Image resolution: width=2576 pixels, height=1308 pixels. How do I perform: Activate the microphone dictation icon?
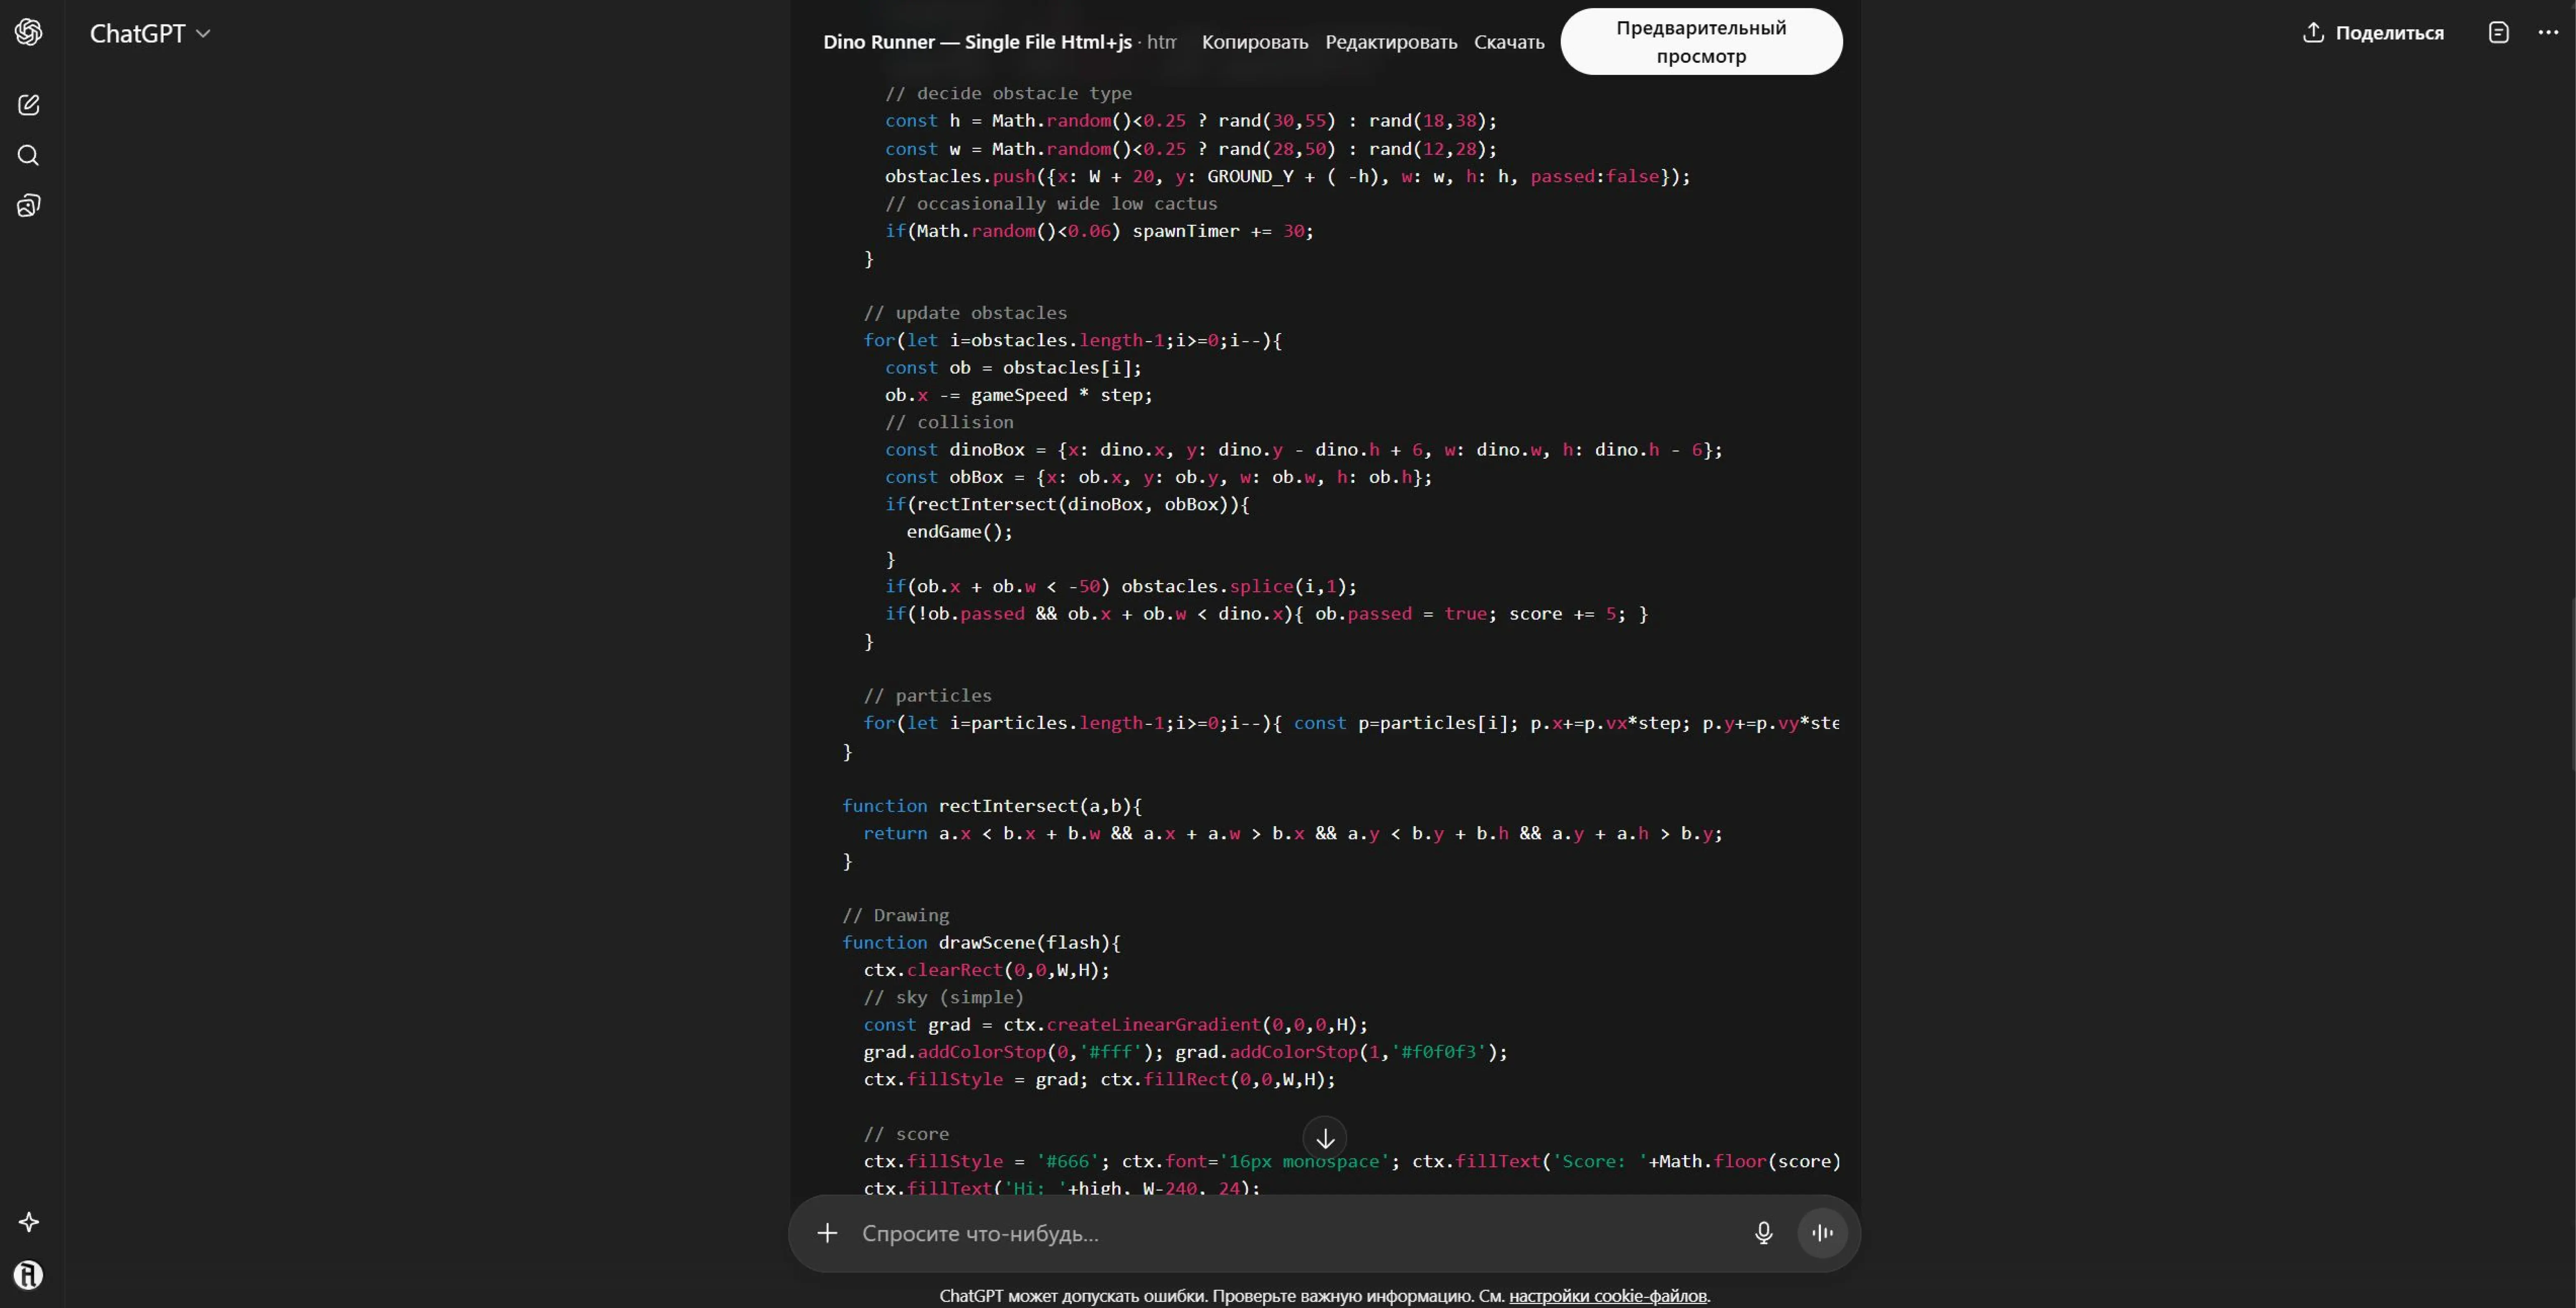[x=1764, y=1233]
